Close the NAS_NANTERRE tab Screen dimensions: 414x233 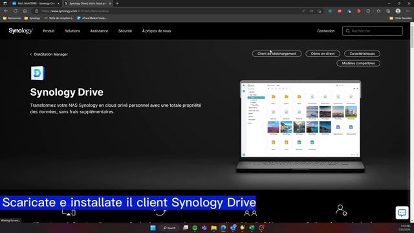point(58,3)
